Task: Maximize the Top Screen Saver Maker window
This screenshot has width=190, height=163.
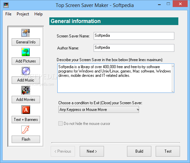Action: coord(168,4)
